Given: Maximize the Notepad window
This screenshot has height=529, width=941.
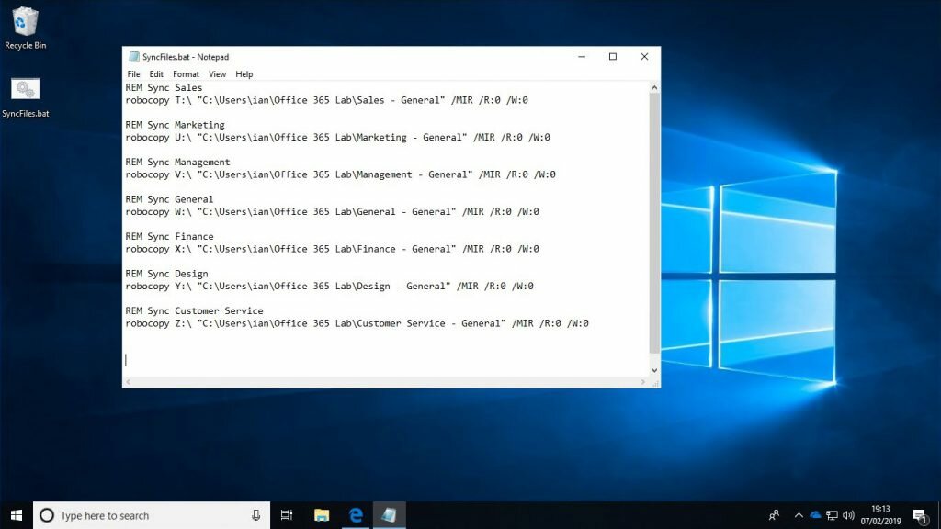Looking at the screenshot, I should tap(613, 57).
